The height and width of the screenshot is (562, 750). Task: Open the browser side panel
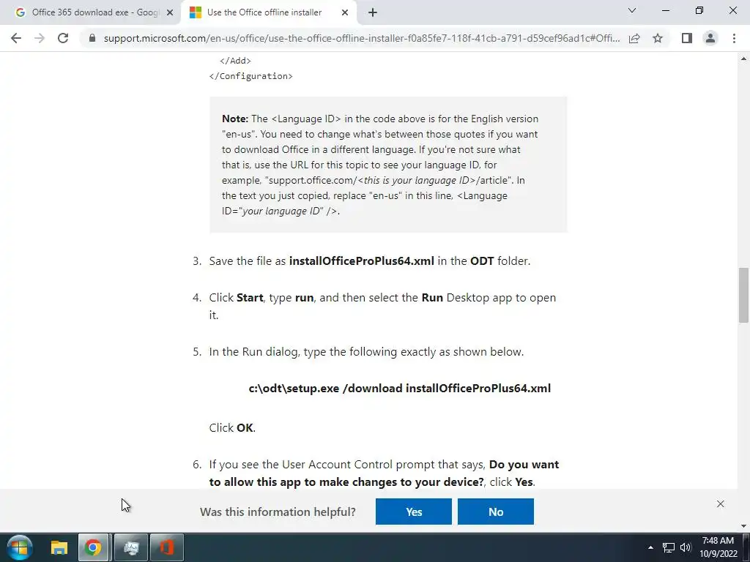click(687, 38)
